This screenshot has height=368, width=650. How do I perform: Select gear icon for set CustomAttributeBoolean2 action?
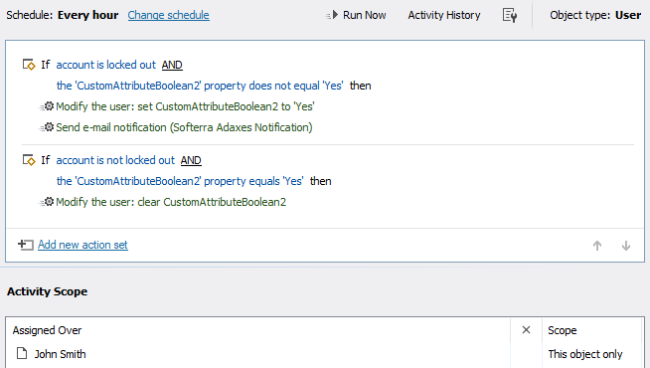tap(47, 106)
